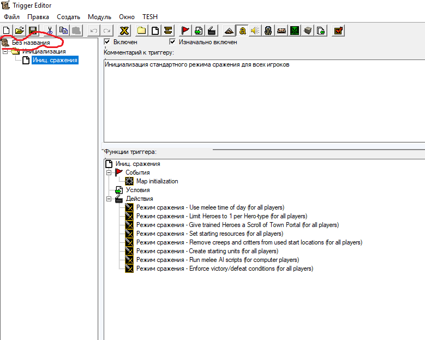Open the Terrain Editor mountain icon
The width and height of the screenshot is (425, 340).
pos(229,31)
